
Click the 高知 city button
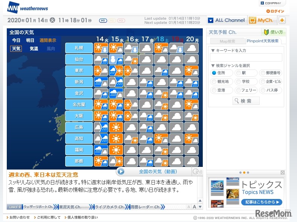click(x=79, y=139)
